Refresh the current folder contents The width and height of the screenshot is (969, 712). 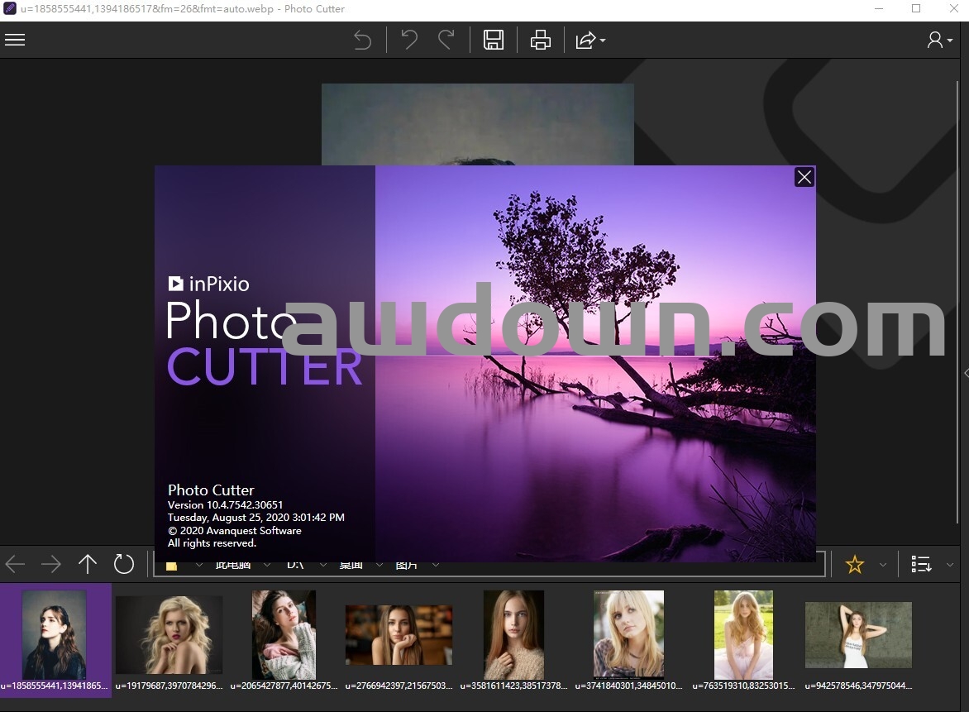(124, 565)
